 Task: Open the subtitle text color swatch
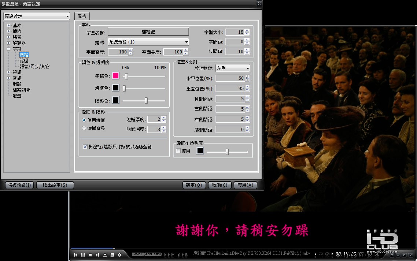click(x=115, y=76)
